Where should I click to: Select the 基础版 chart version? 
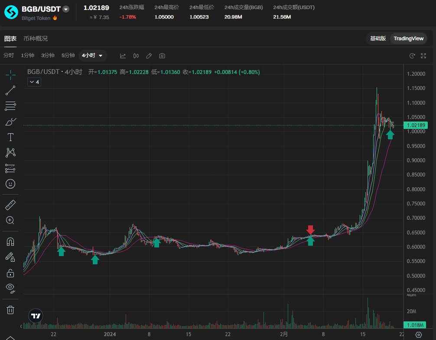tap(378, 38)
